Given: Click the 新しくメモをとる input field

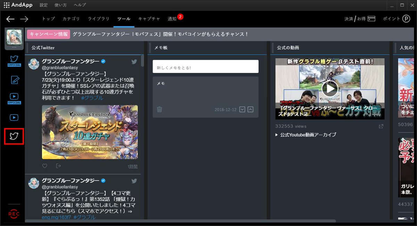Looking at the screenshot, I should [206, 67].
